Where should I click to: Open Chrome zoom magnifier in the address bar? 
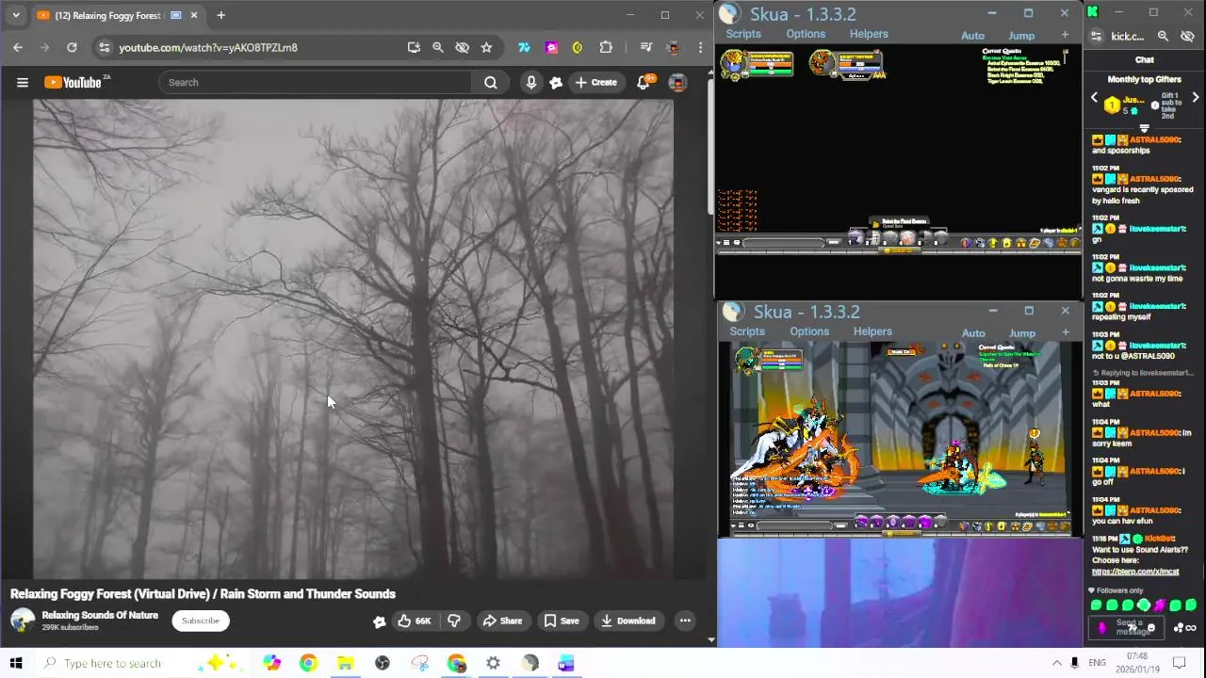click(437, 47)
